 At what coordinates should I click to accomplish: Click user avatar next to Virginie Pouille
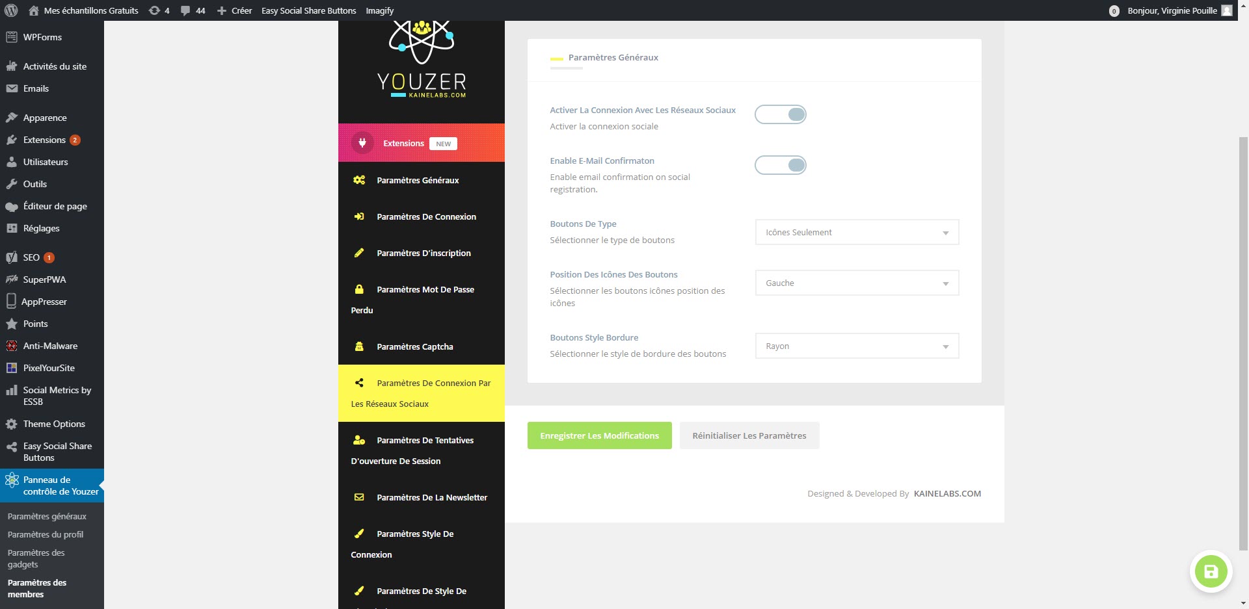(x=1227, y=10)
